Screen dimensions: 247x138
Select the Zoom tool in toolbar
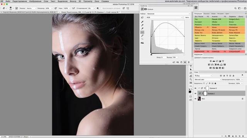(191, 79)
